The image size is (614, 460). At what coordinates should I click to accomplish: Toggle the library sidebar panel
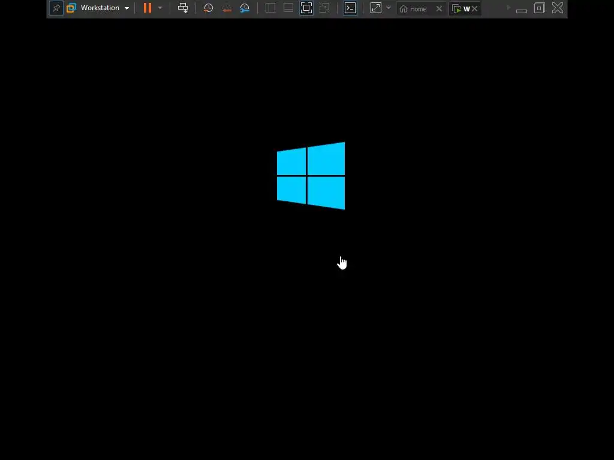point(270,8)
